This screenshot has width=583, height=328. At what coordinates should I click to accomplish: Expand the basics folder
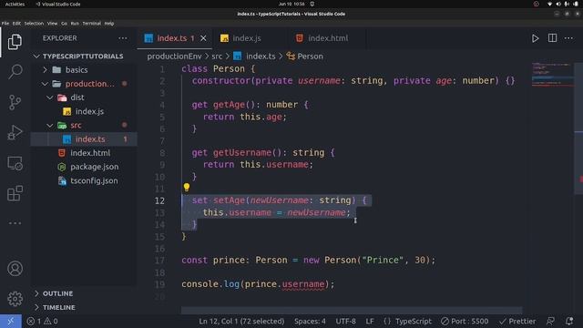(x=77, y=70)
